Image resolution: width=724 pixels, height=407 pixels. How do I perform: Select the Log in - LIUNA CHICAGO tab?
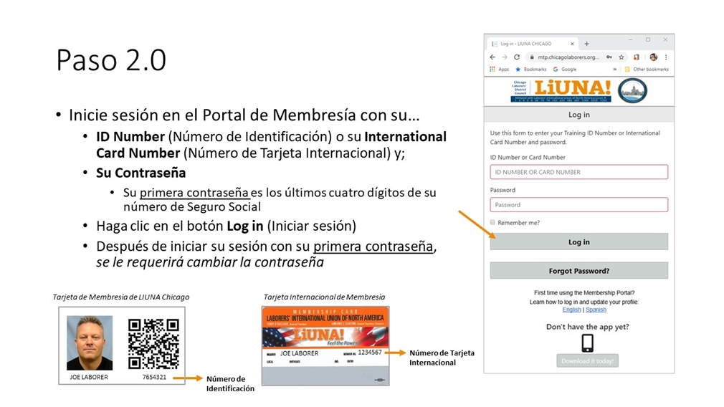point(533,44)
